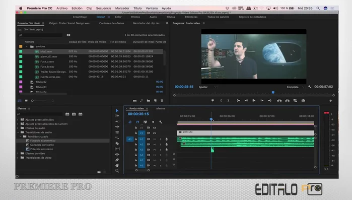Solo audio track A2
This screenshot has height=200, width=352.
161,144
